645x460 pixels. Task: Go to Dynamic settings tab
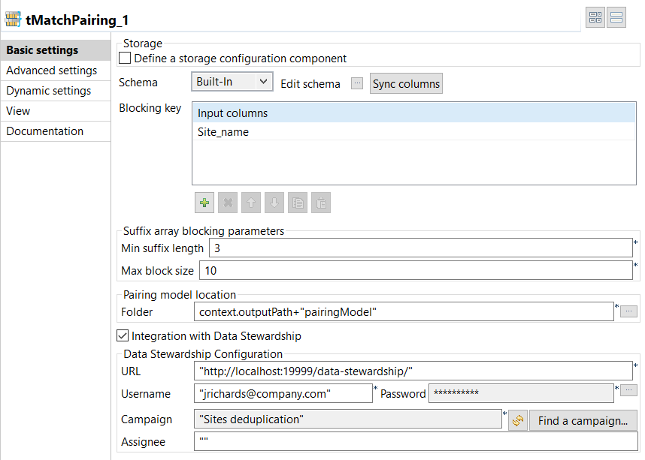[x=49, y=91]
